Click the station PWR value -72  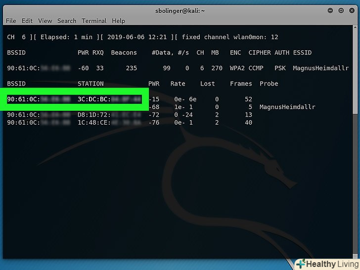(x=154, y=115)
